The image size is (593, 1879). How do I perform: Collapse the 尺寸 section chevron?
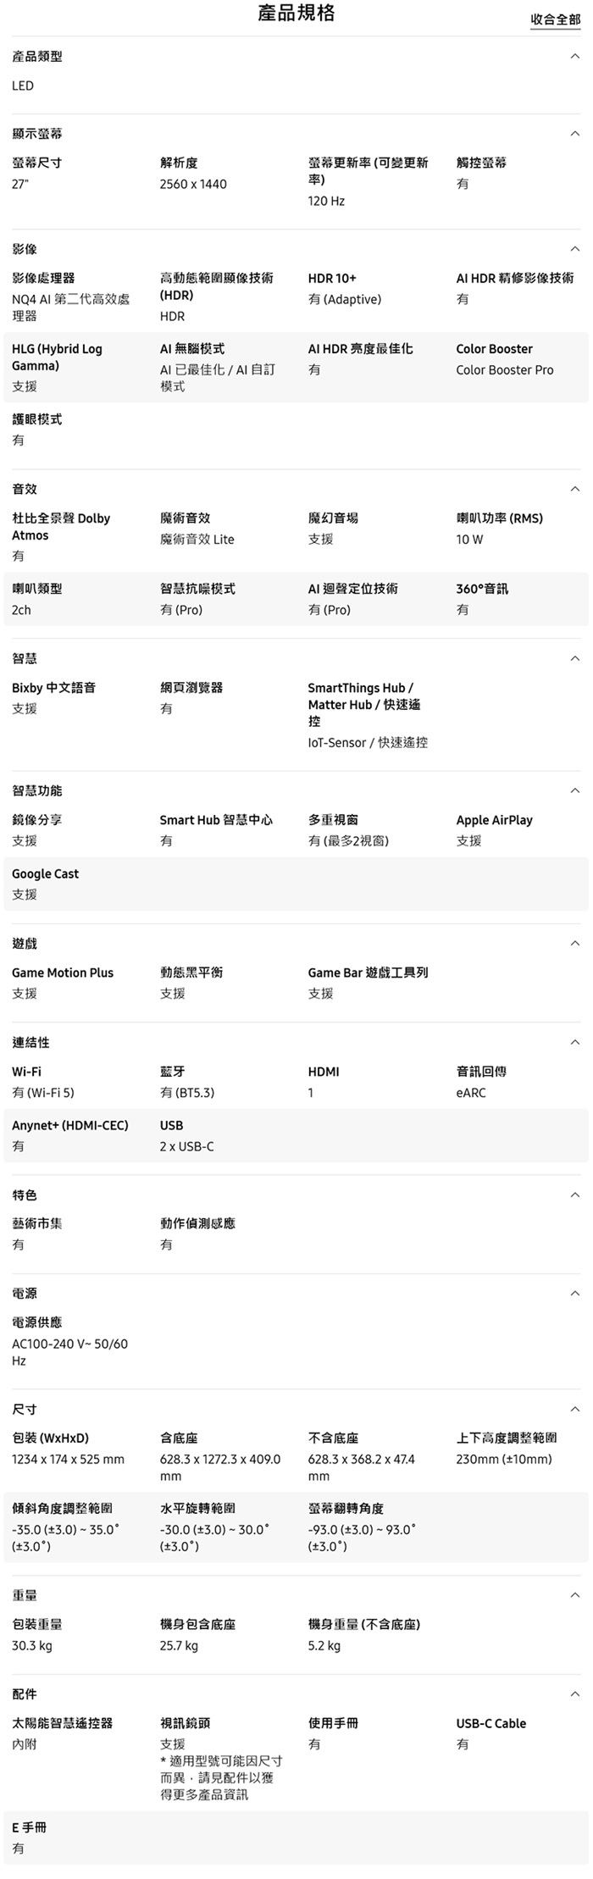575,1409
